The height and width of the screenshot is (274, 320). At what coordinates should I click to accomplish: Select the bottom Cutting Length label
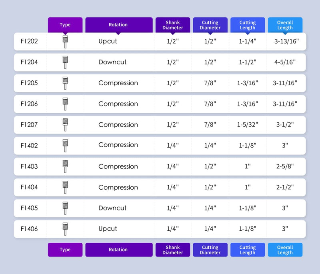coord(248,250)
